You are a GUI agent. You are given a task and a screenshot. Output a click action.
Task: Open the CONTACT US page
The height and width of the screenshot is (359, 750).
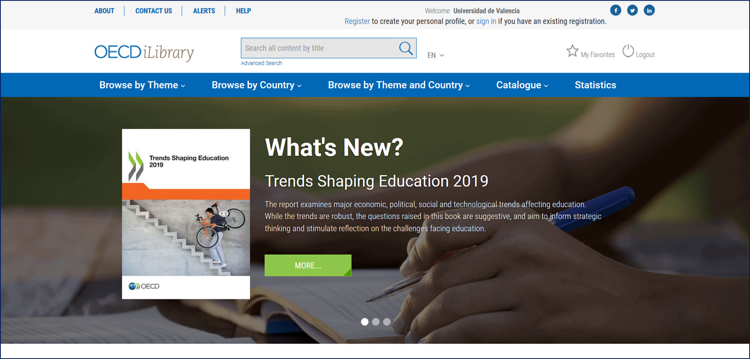tap(154, 11)
